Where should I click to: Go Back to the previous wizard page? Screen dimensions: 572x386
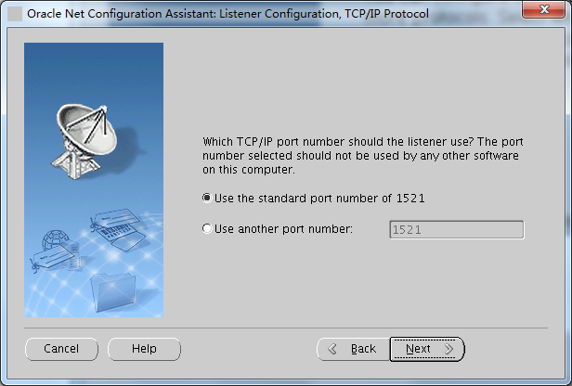pyautogui.click(x=353, y=349)
